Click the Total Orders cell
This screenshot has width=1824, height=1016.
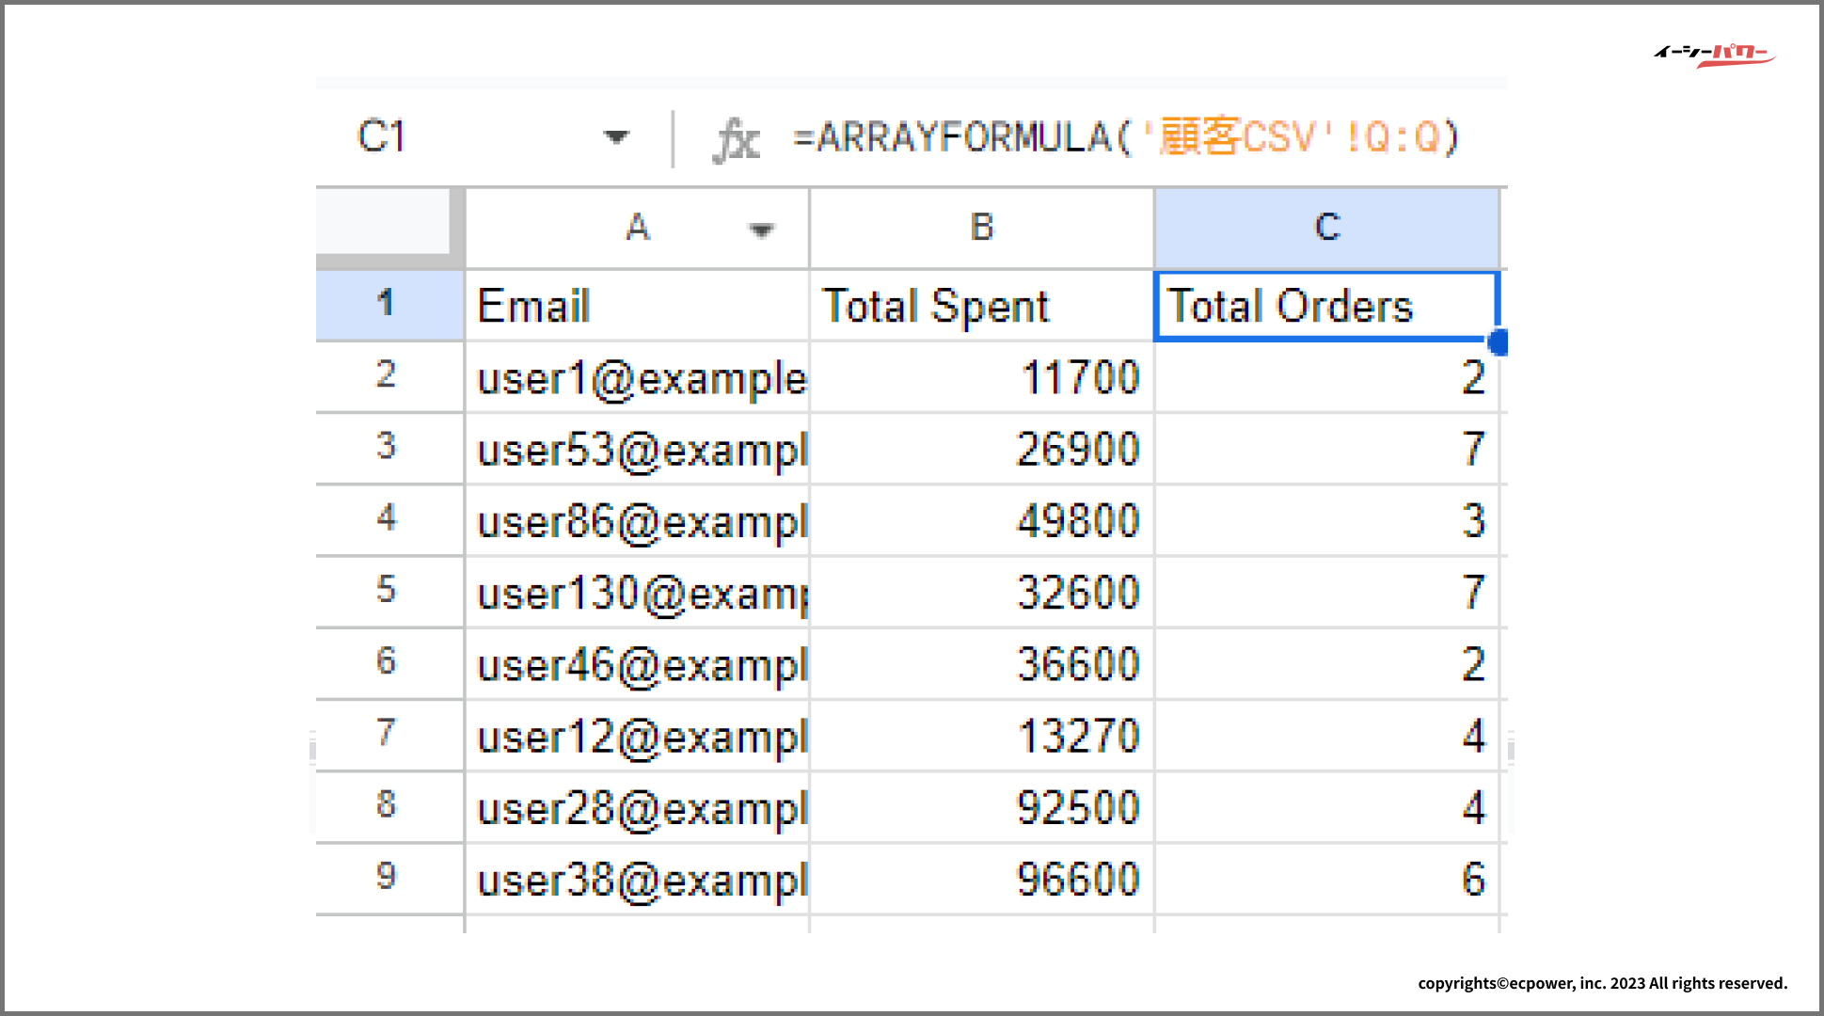pyautogui.click(x=1324, y=306)
